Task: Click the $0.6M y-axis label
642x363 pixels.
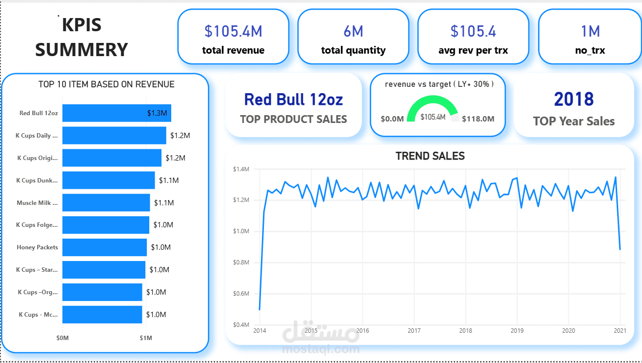Action: pyautogui.click(x=240, y=294)
